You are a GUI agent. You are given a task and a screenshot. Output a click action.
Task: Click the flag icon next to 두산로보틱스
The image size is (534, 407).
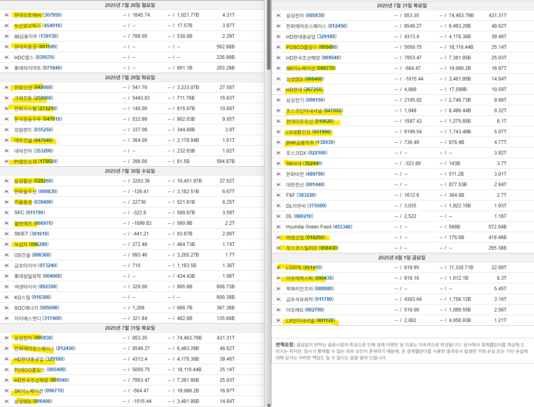[x=7, y=26]
